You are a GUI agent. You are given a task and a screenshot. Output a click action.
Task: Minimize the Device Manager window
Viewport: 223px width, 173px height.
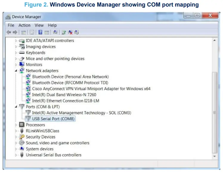coord(188,15)
